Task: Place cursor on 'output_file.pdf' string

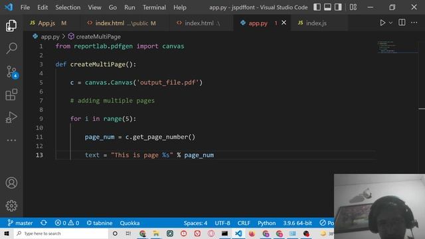Action: [168, 82]
